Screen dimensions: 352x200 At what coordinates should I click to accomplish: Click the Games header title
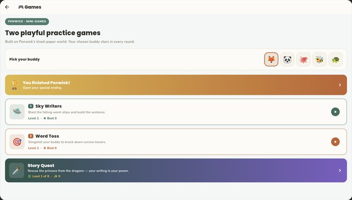click(x=33, y=7)
